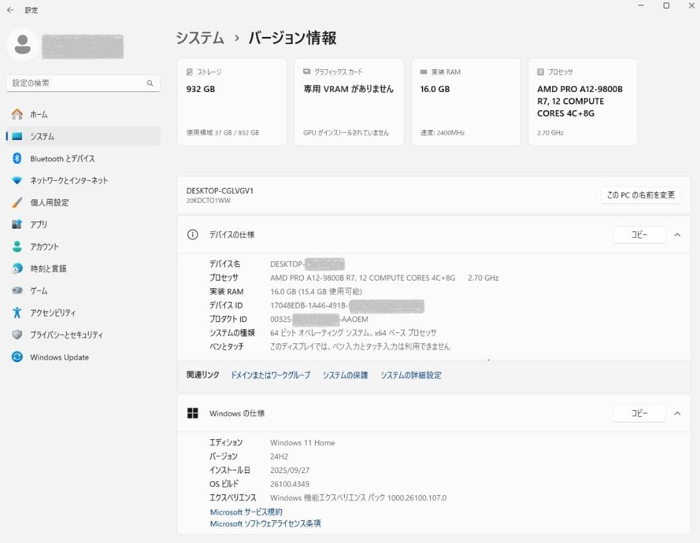The width and height of the screenshot is (700, 543).
Task: Click the デバイスの仕様 info icon
Action: (192, 235)
